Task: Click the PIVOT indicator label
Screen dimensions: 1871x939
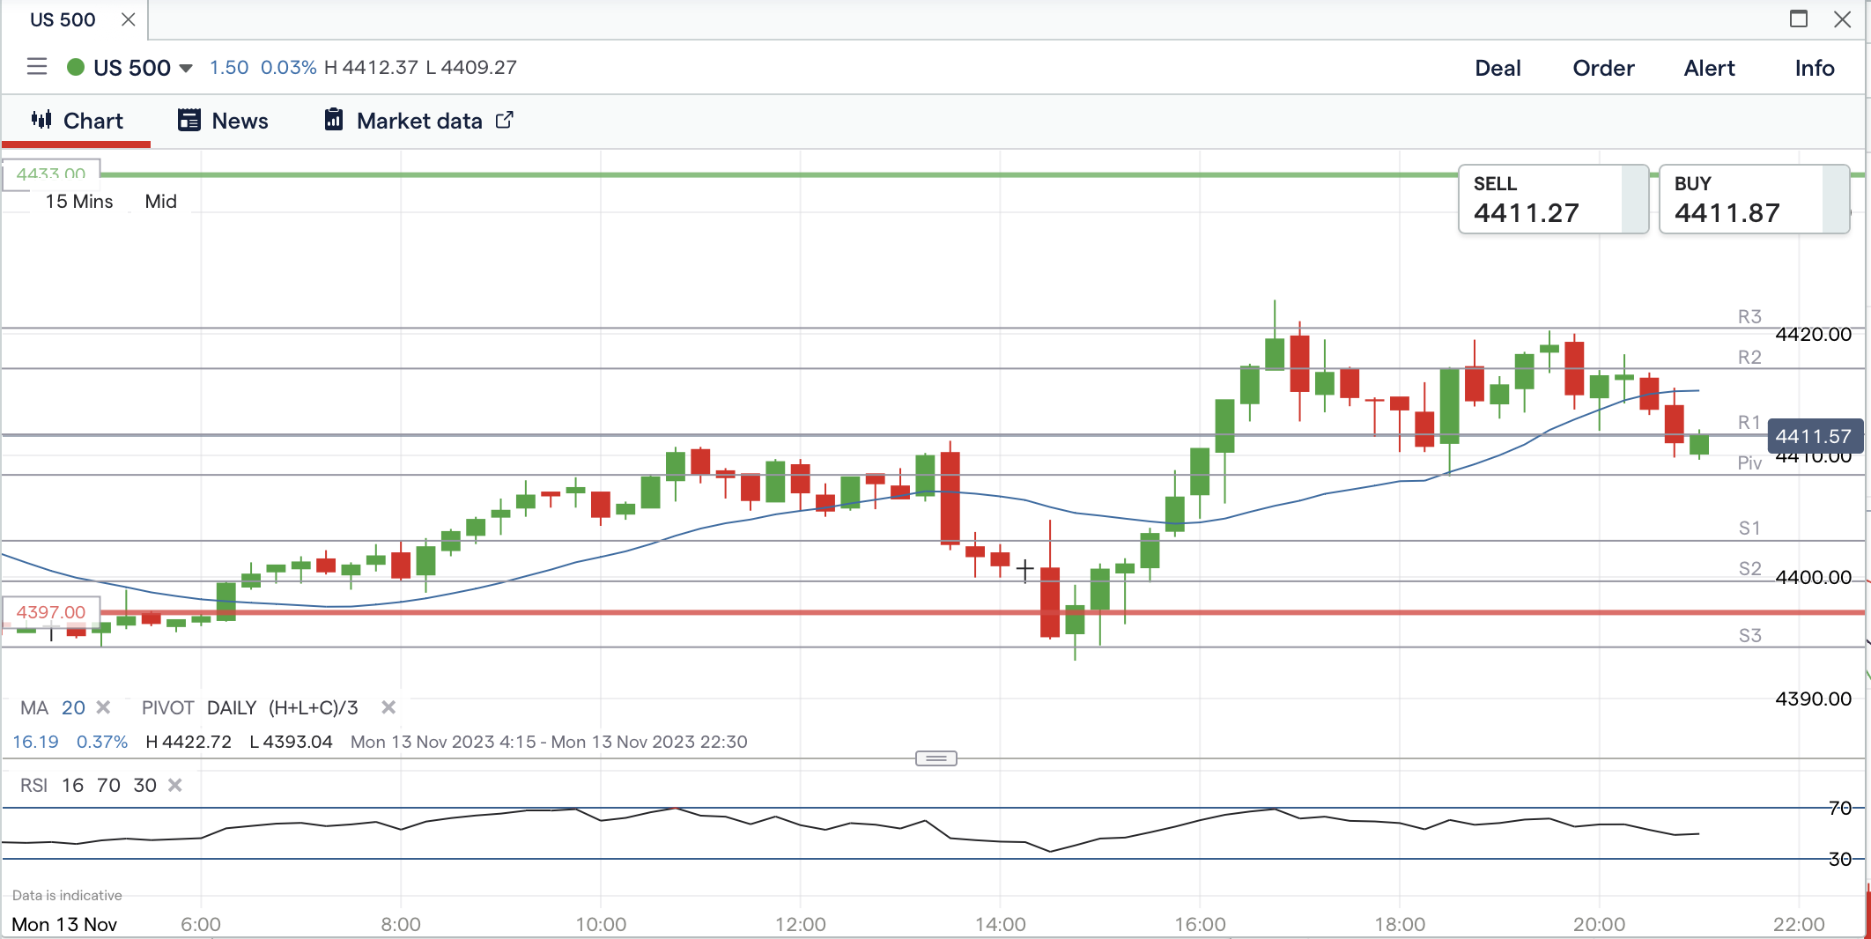Action: point(167,708)
